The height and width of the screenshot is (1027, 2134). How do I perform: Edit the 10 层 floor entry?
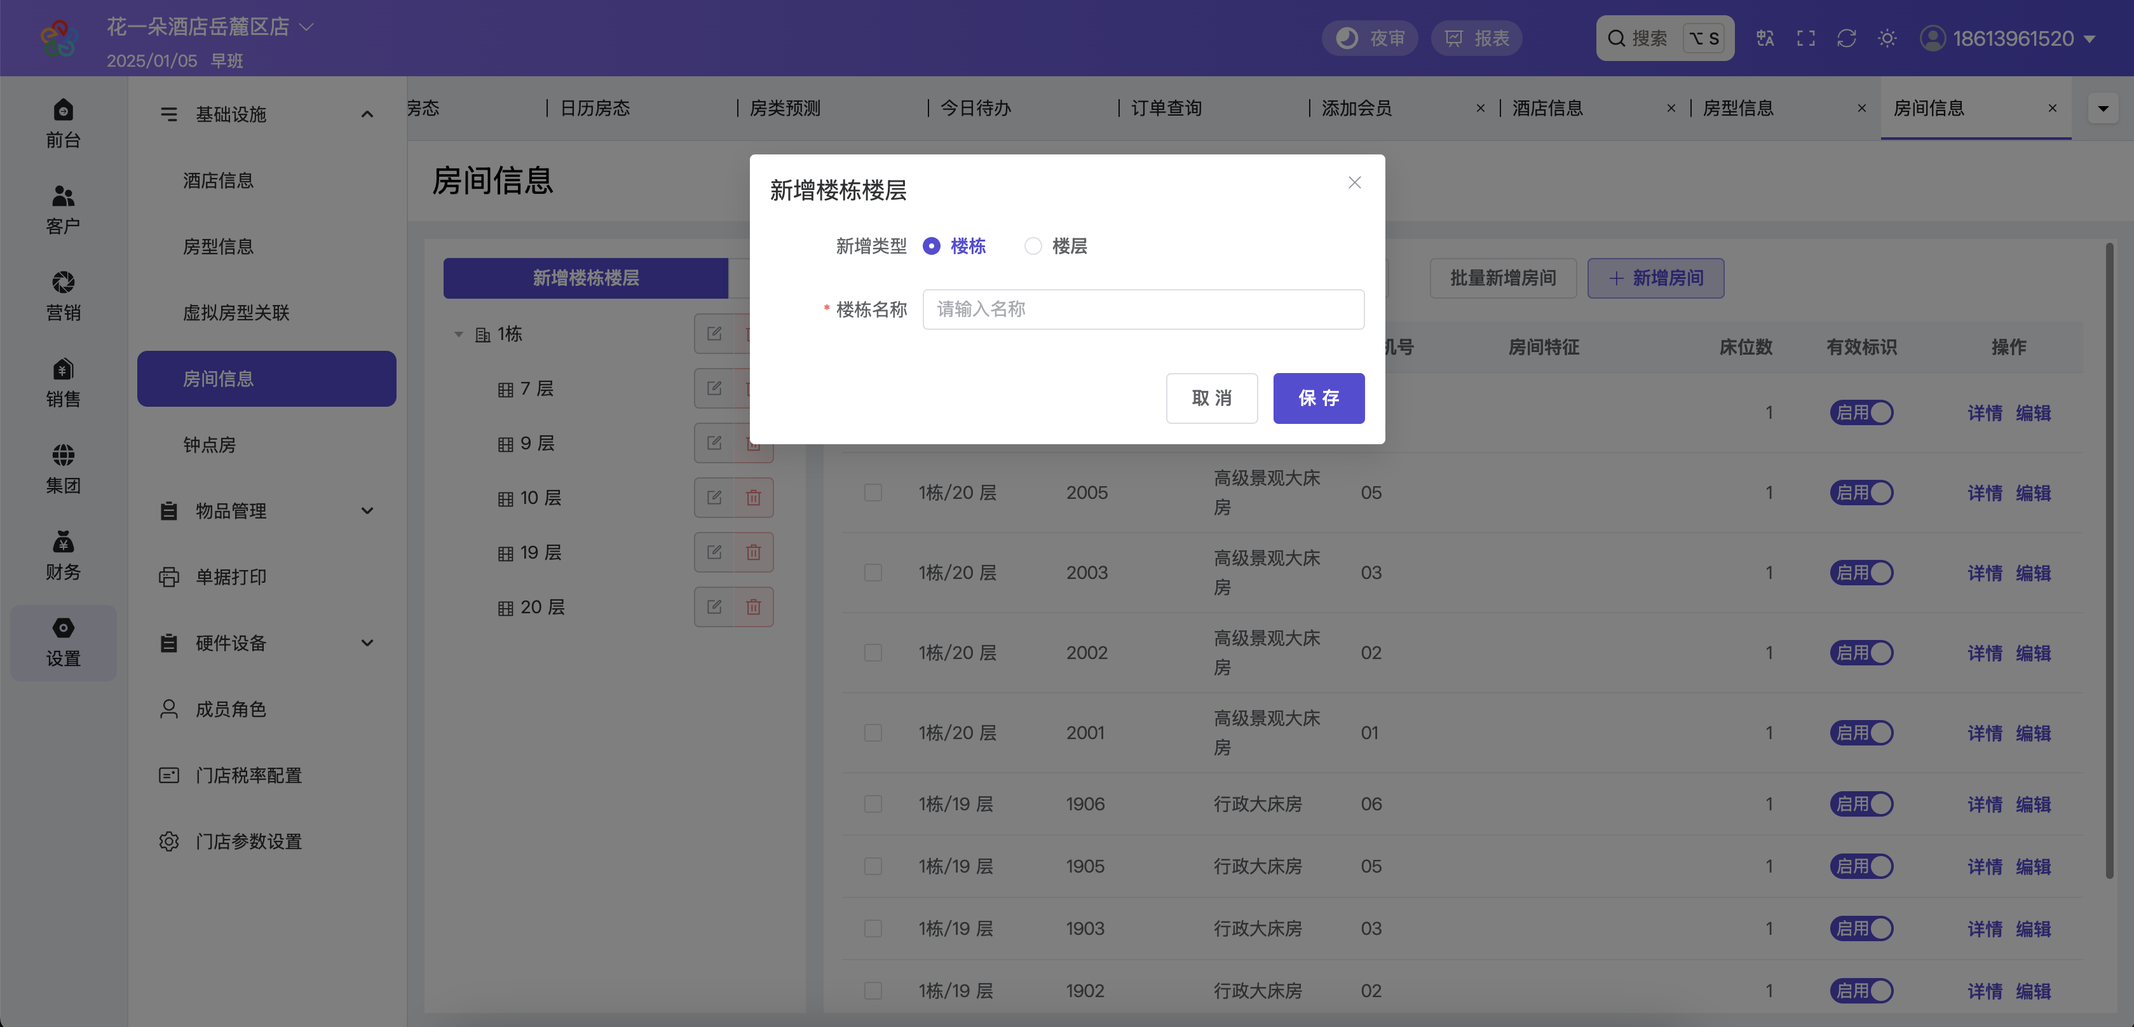pyautogui.click(x=714, y=498)
